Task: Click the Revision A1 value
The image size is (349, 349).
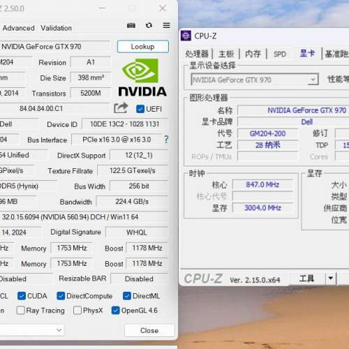Action: click(91, 62)
